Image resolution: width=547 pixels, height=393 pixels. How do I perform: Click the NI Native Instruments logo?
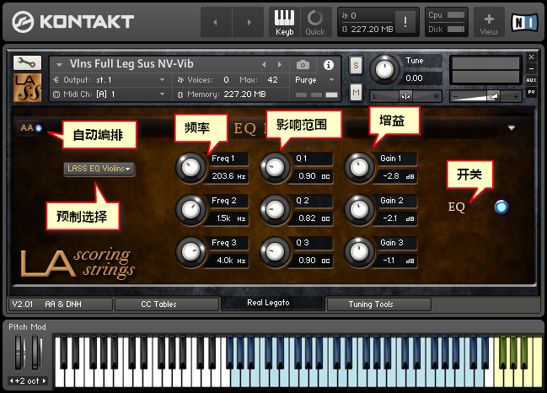(524, 22)
